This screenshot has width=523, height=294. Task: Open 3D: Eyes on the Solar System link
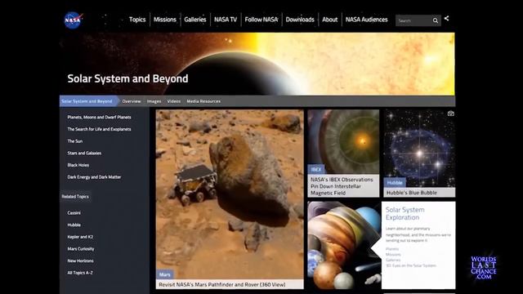[411, 265]
